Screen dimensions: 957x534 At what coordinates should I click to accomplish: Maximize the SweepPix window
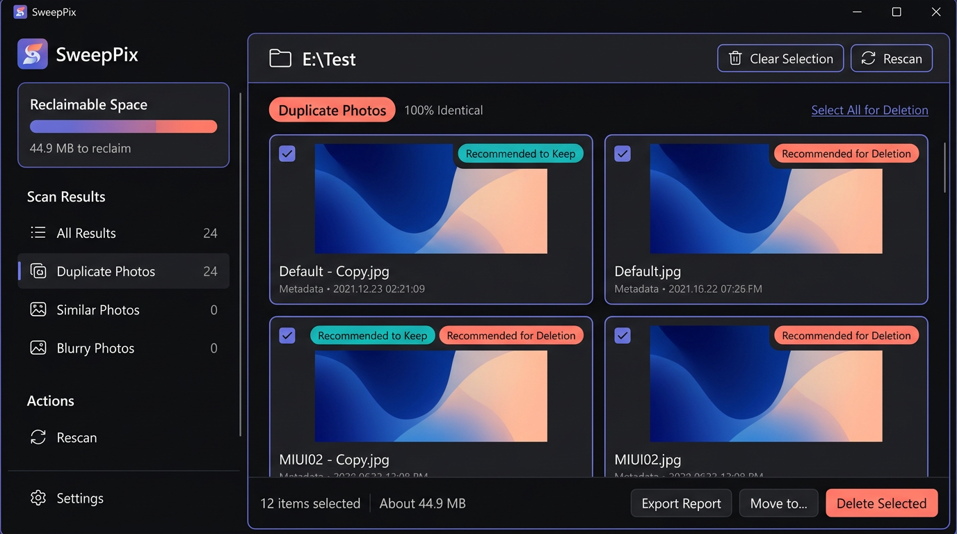click(x=896, y=12)
